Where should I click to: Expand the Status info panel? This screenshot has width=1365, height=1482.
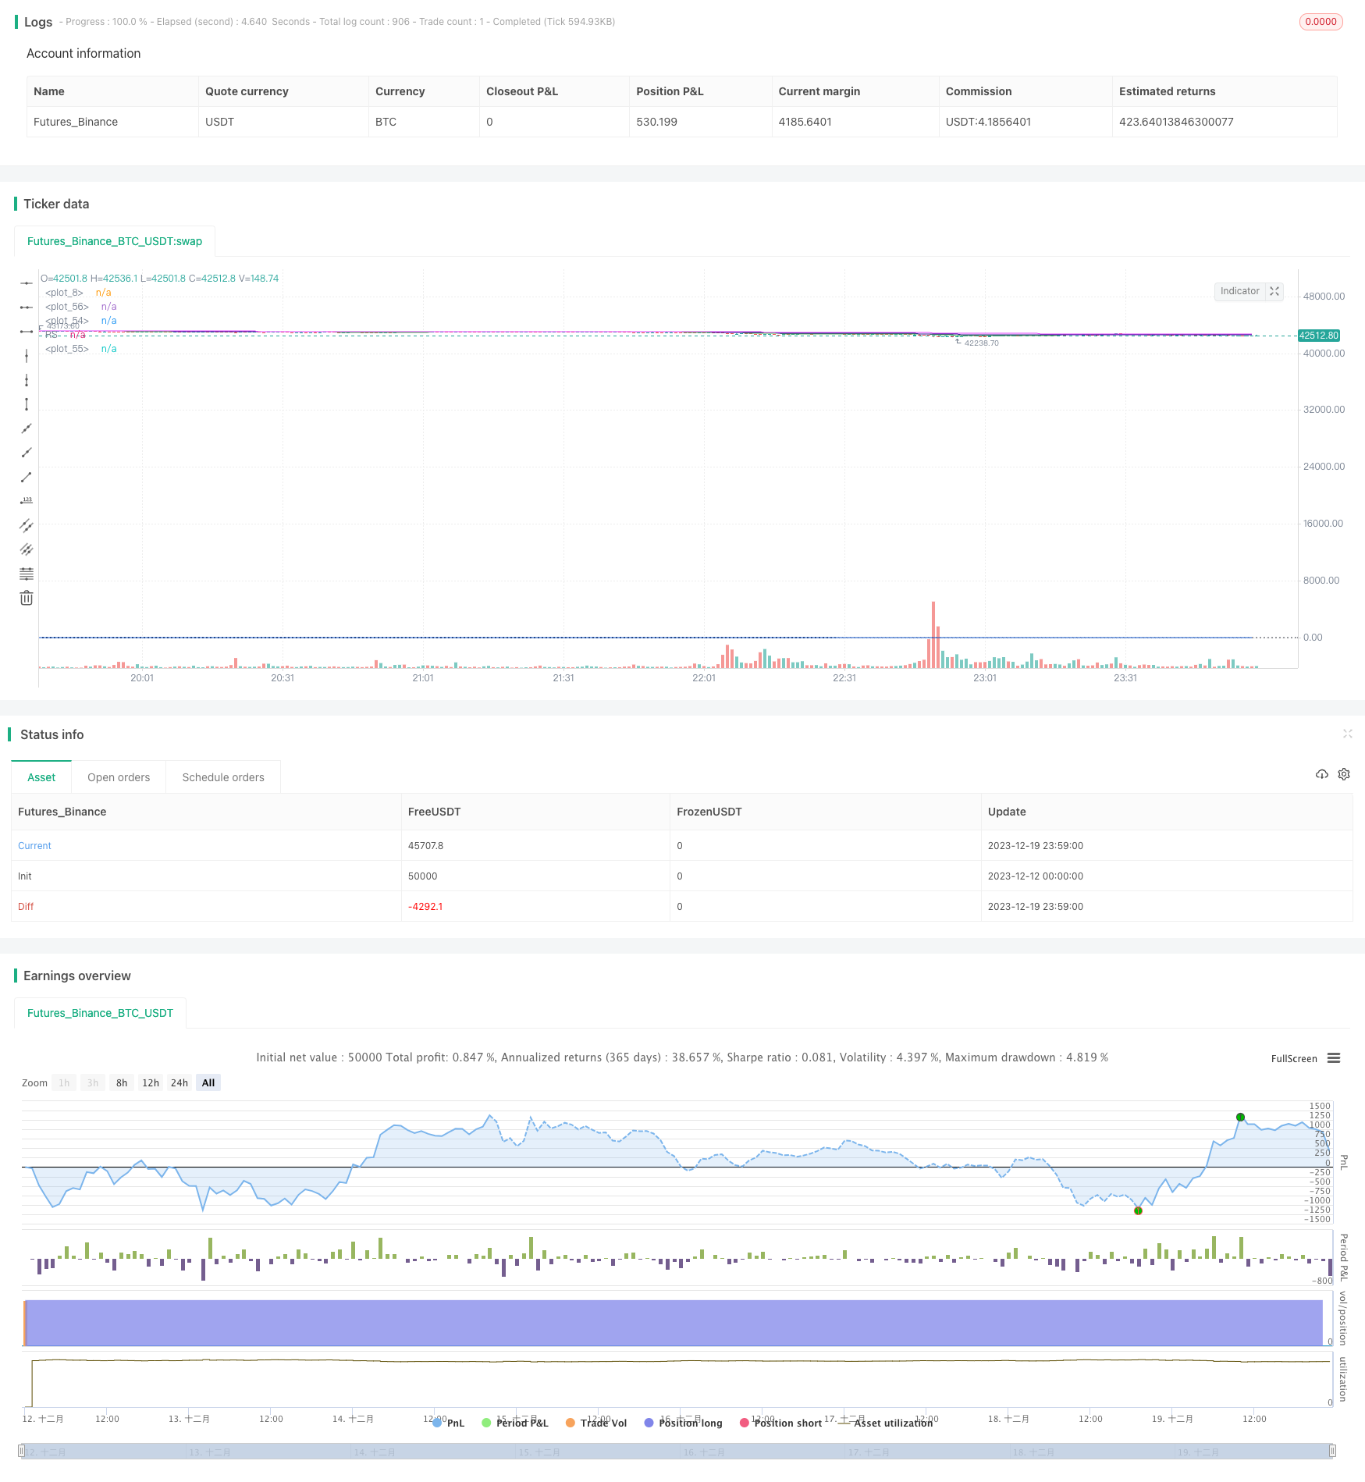coord(1347,734)
